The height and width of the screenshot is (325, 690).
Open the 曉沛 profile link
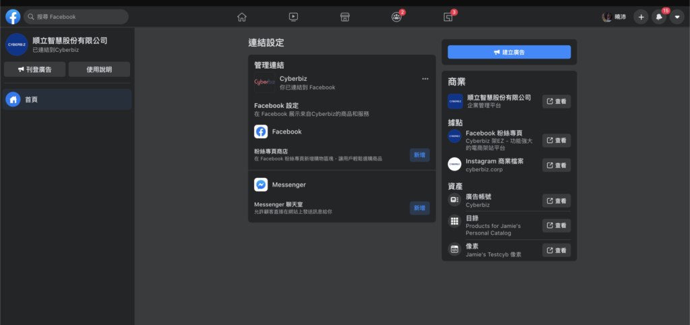tap(615, 17)
